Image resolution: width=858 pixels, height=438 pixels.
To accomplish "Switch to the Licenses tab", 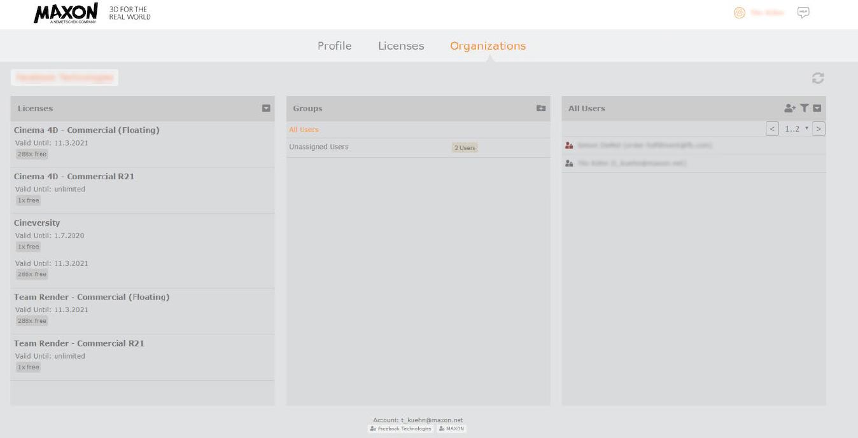I will coord(401,46).
